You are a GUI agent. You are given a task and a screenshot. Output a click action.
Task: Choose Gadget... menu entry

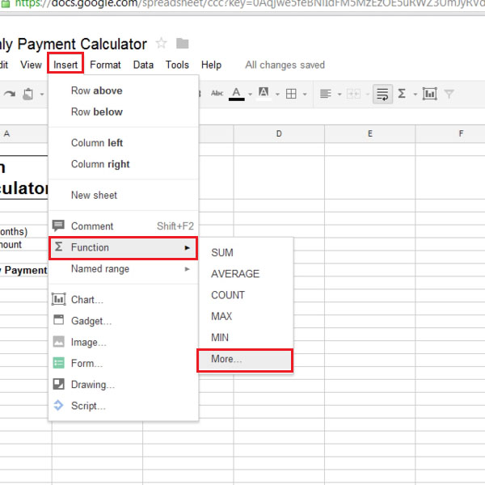click(x=124, y=321)
